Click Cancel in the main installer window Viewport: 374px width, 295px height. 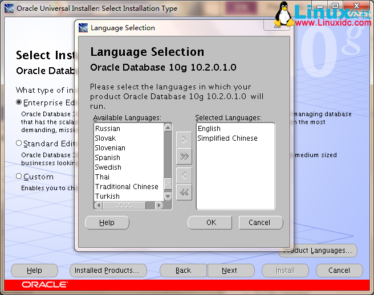(x=339, y=271)
